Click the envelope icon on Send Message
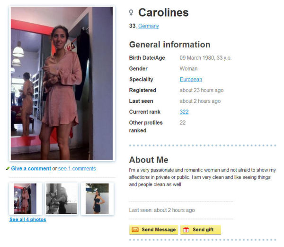The height and width of the screenshot is (247, 284). (x=135, y=229)
